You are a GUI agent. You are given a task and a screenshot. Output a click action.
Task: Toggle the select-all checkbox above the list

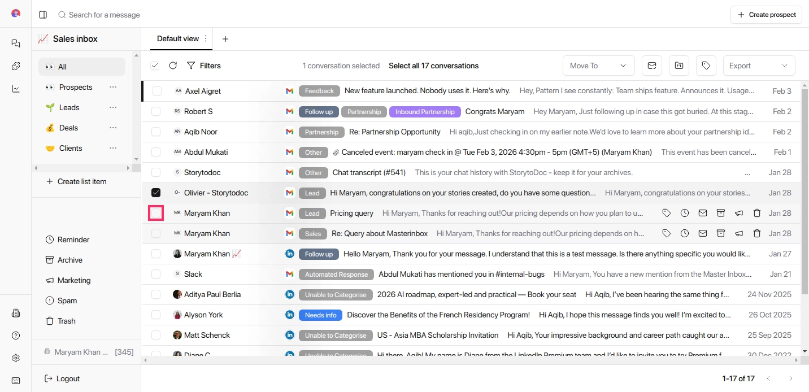pos(155,66)
